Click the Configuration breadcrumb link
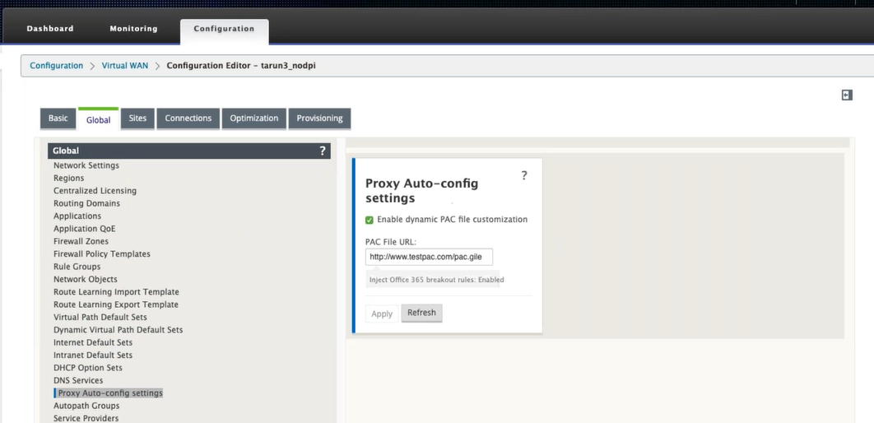Viewport: 874px width, 423px height. 56,65
